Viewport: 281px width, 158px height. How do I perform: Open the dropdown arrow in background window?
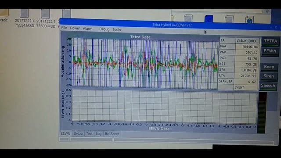267,11
